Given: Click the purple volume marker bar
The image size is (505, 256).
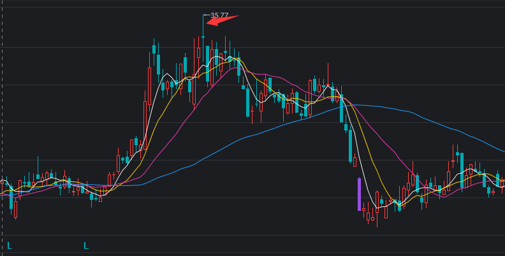Looking at the screenshot, I should [359, 194].
